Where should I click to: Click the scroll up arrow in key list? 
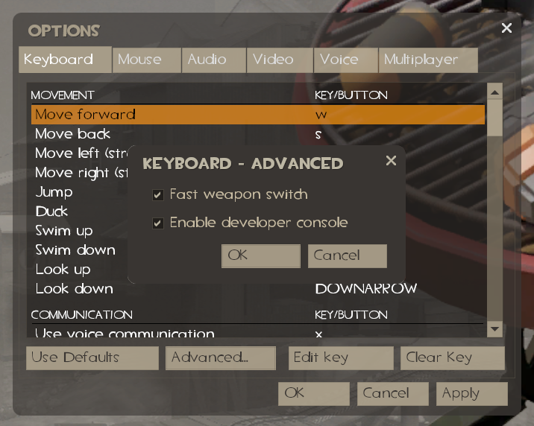tap(494, 92)
